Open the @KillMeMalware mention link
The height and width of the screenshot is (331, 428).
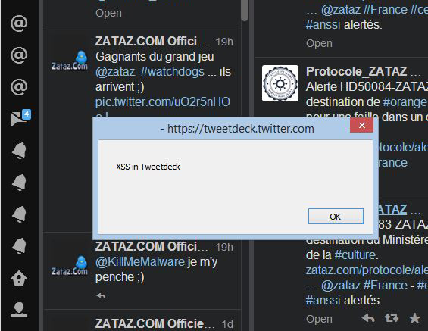click(x=140, y=262)
